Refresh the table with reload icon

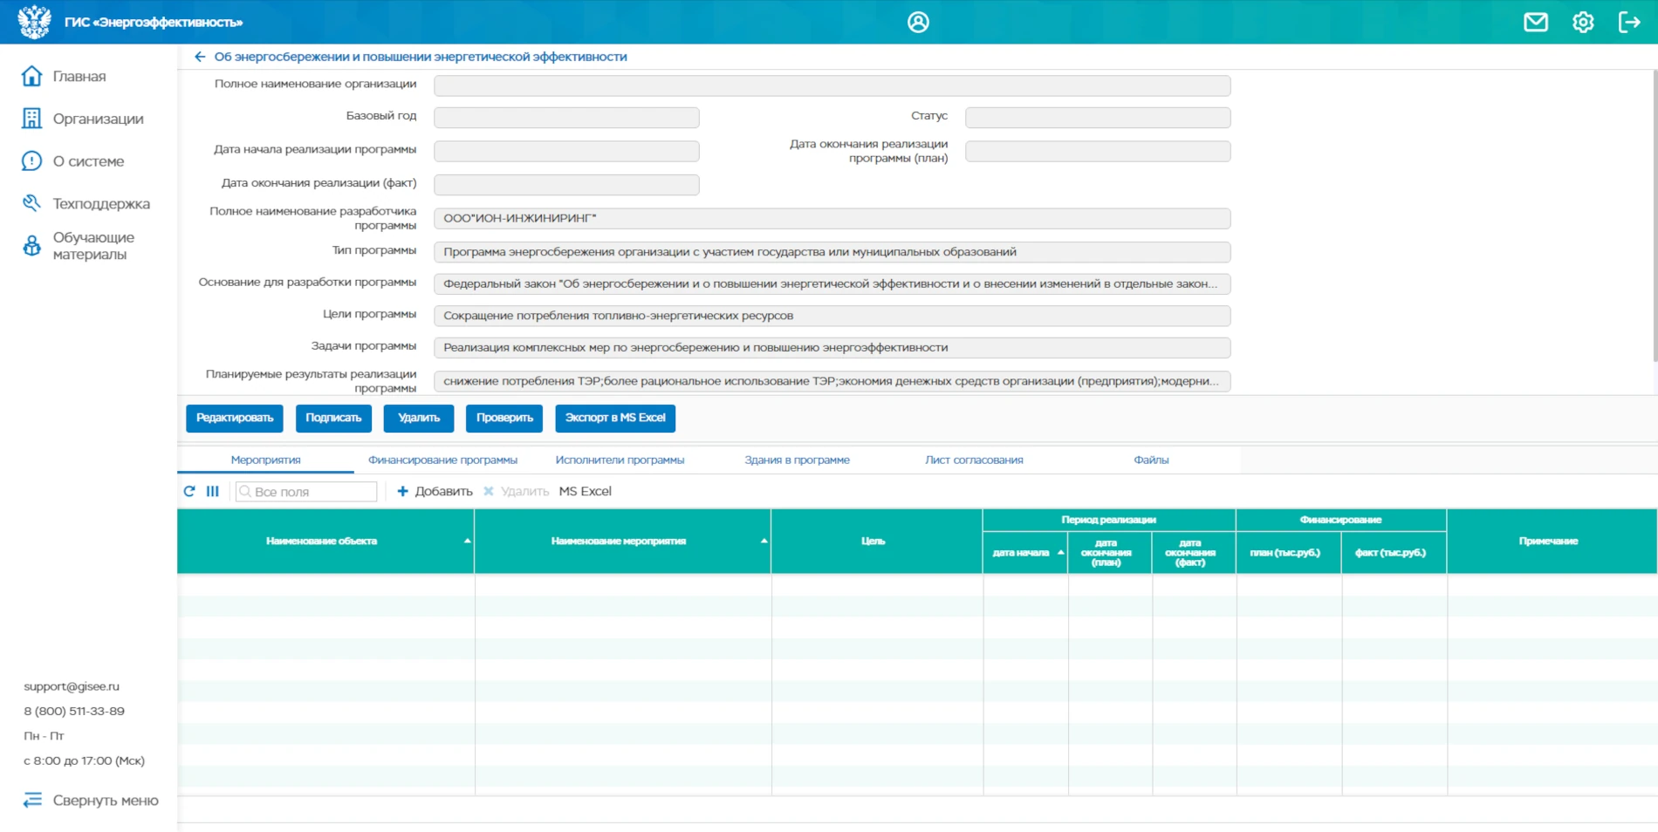point(189,491)
